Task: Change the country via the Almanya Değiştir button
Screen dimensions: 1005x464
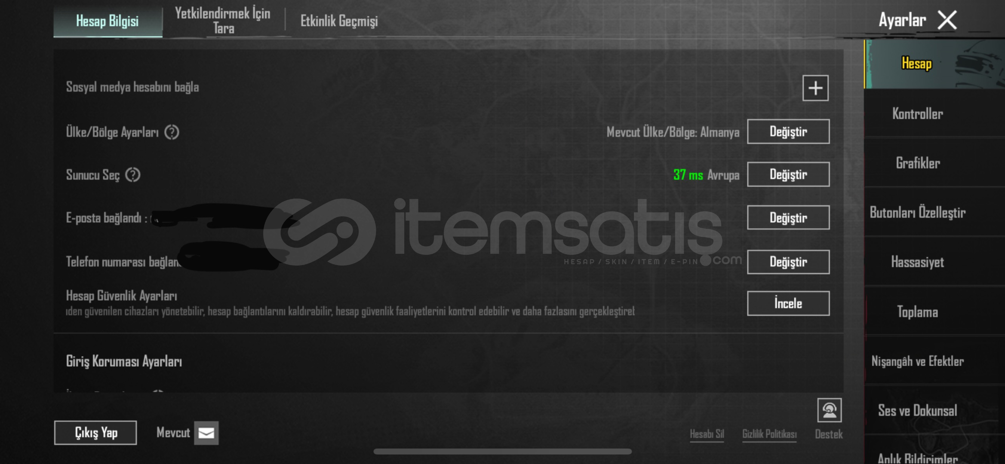Action: [x=788, y=131]
